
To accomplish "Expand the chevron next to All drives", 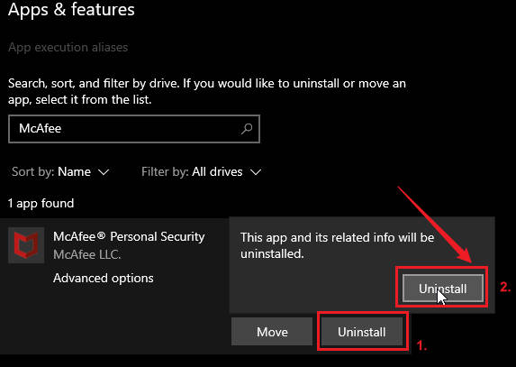I will pos(256,172).
